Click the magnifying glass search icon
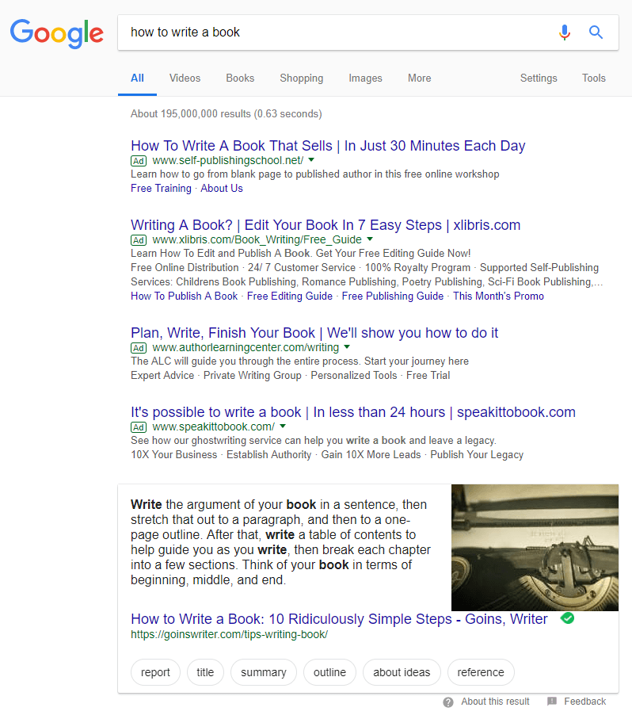The image size is (632, 719). (596, 33)
